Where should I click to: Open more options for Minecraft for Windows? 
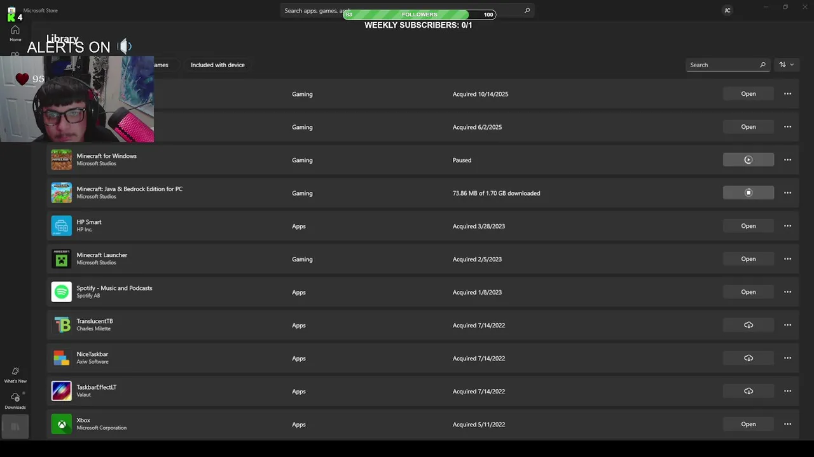[x=787, y=160]
